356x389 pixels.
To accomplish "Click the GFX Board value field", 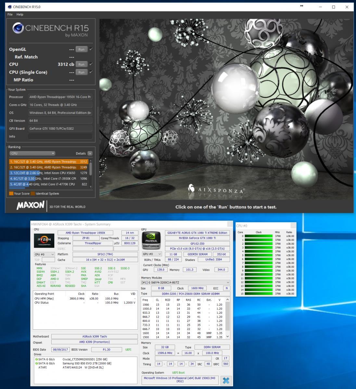I will pyautogui.click(x=60, y=128).
